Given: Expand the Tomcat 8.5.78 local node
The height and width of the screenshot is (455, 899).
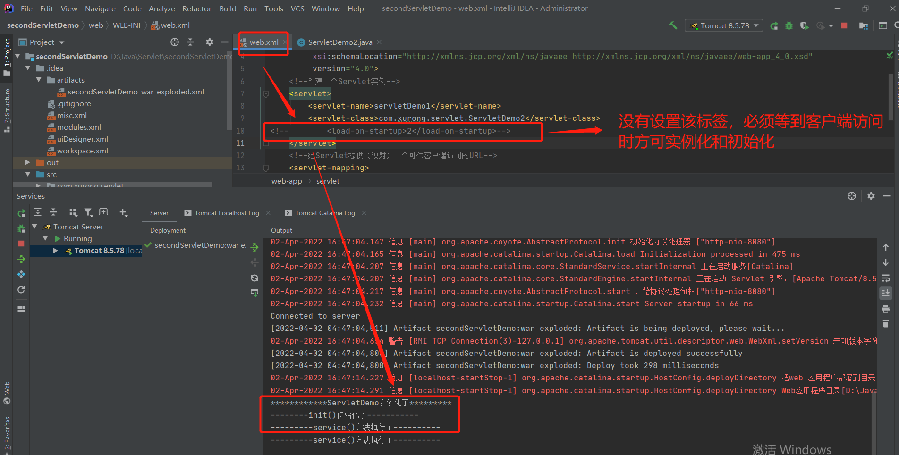Looking at the screenshot, I should (55, 250).
